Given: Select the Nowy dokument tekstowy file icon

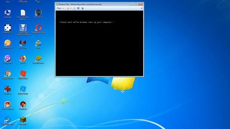Looking at the screenshot, I should point(23,15).
